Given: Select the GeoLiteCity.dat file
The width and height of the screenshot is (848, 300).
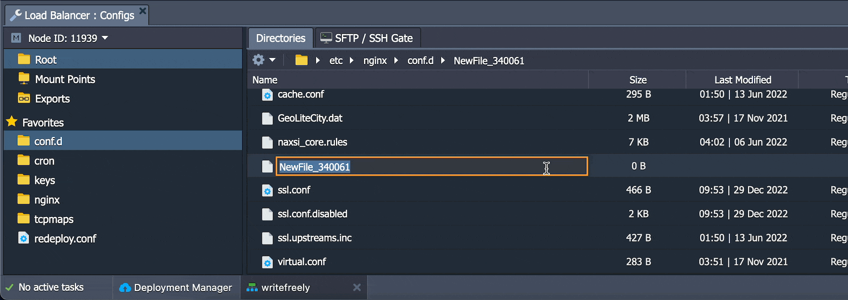Looking at the screenshot, I should point(310,118).
